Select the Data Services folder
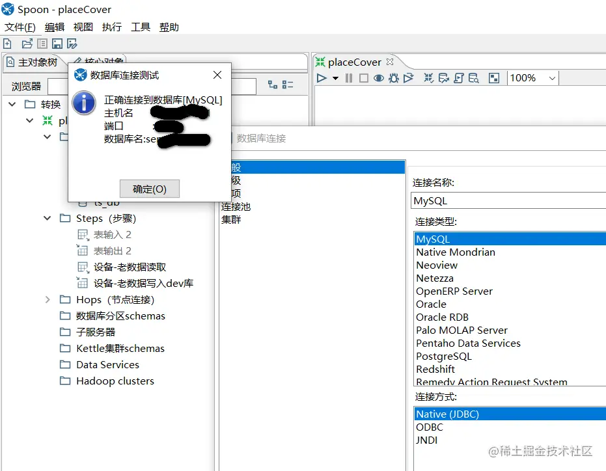Image resolution: width=606 pixels, height=471 pixels. (x=107, y=365)
